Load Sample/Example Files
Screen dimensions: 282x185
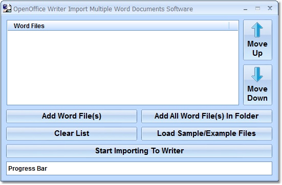pyautogui.click(x=207, y=133)
